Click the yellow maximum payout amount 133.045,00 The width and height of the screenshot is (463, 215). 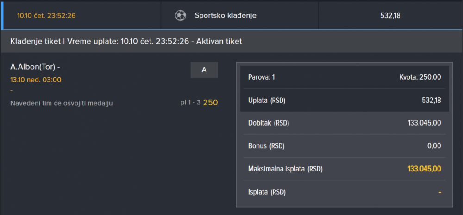(424, 169)
